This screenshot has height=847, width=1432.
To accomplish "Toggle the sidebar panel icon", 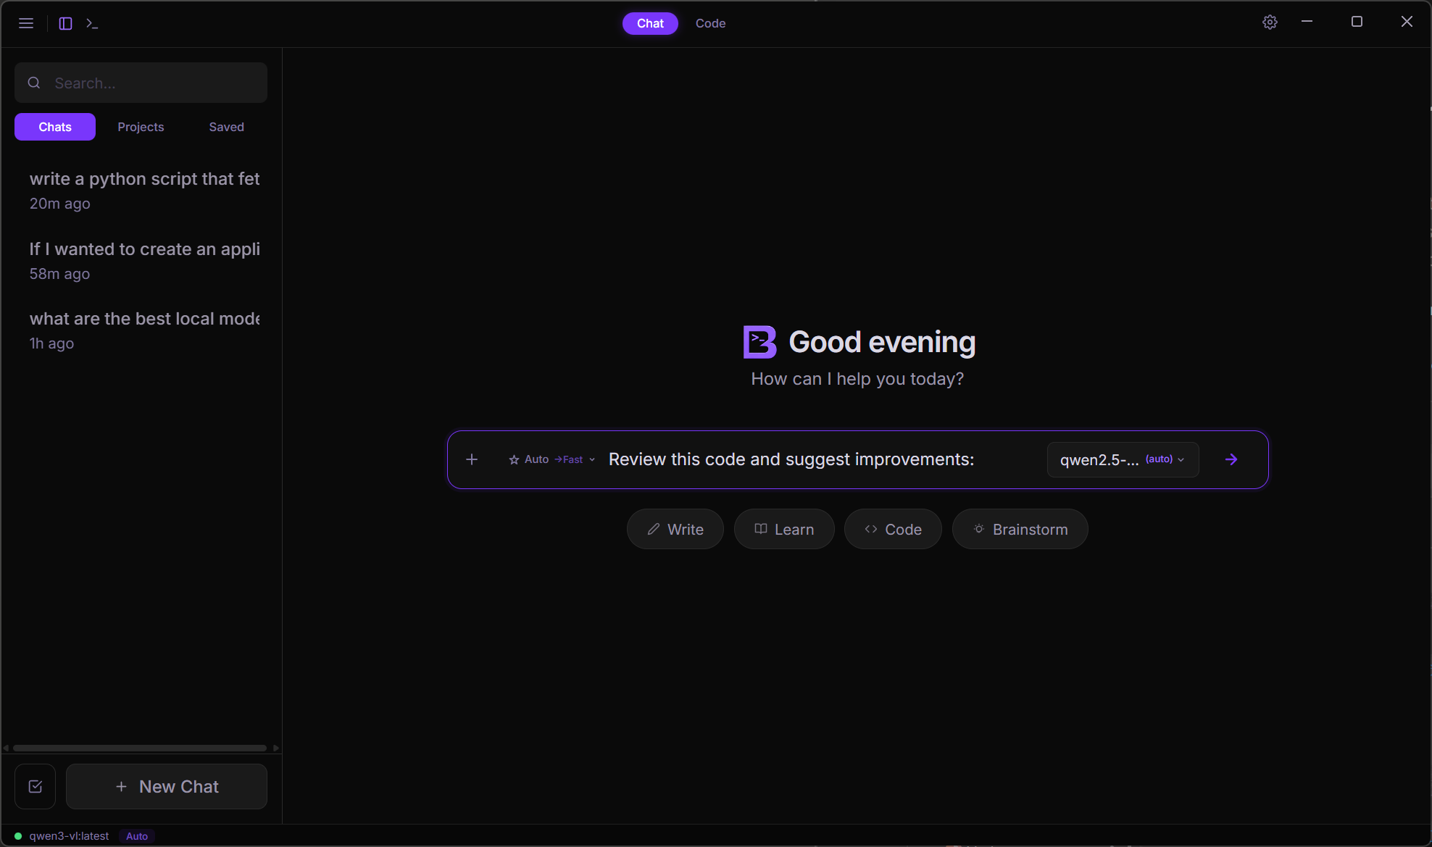I will (65, 23).
